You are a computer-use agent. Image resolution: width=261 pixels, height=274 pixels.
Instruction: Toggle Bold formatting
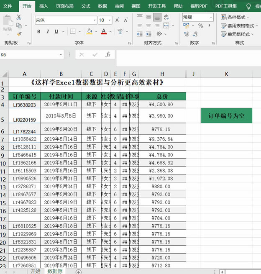pos(39,31)
